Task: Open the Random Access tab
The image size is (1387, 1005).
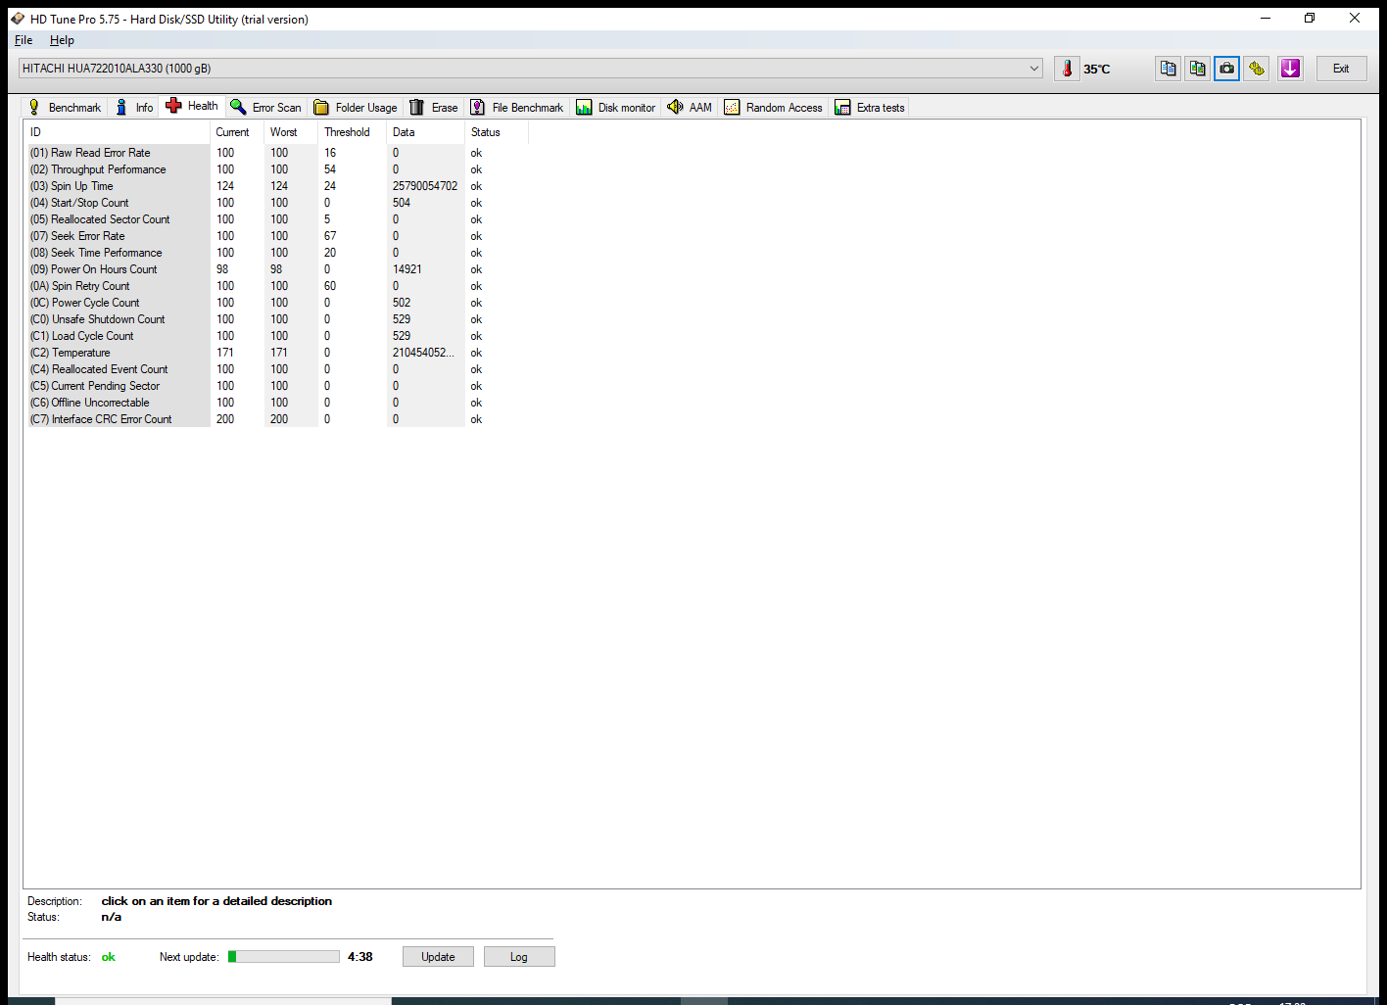Action: 774,108
